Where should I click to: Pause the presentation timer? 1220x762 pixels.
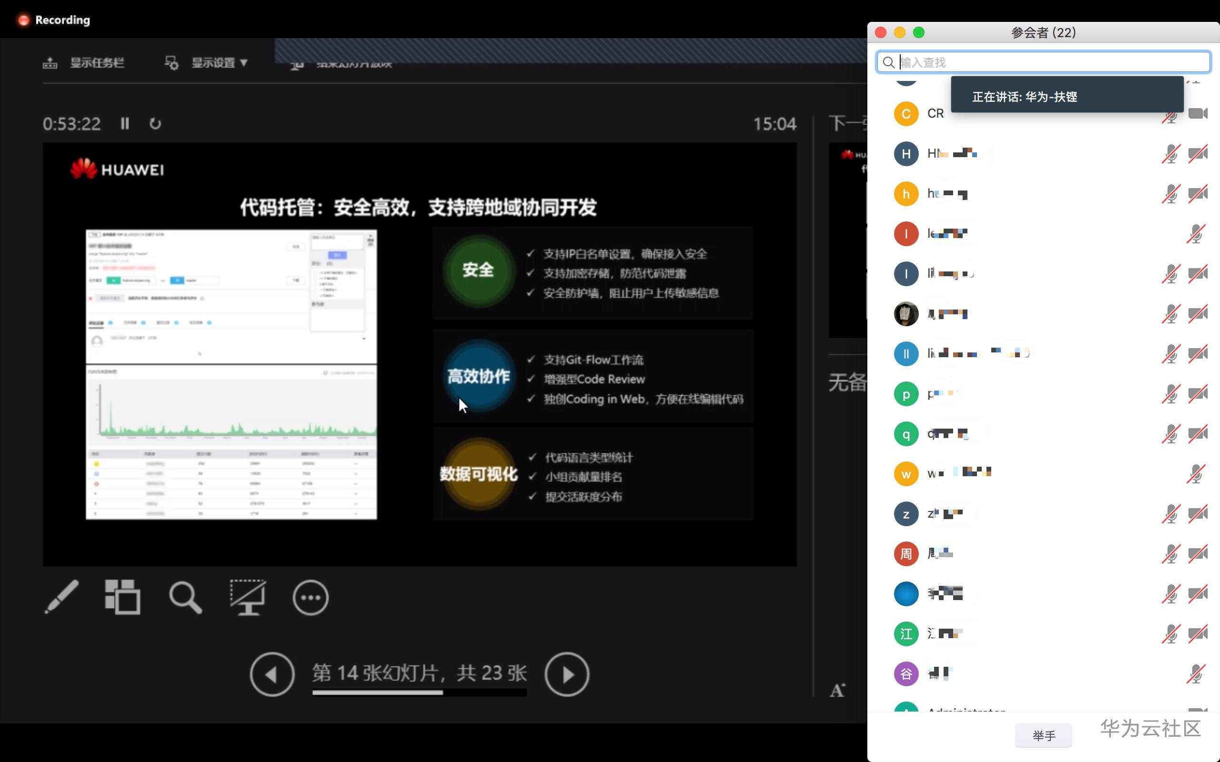125,123
